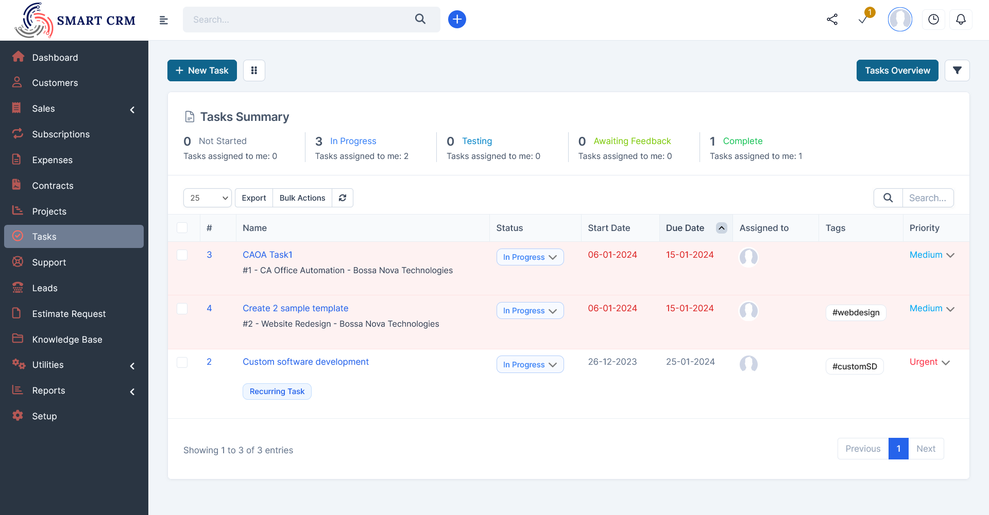
Task: Open the CAOA Task1 task link
Action: click(x=267, y=255)
